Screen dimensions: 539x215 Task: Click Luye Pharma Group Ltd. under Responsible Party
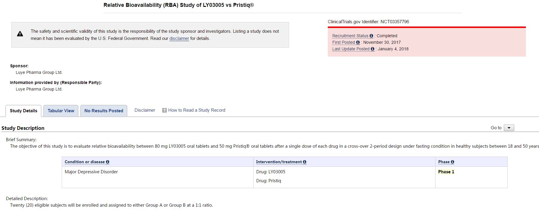pos(39,89)
